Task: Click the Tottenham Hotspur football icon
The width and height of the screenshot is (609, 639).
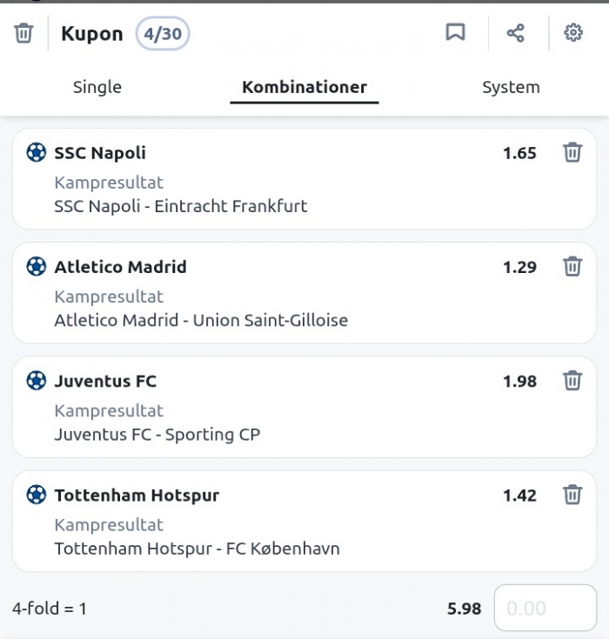Action: 36,496
